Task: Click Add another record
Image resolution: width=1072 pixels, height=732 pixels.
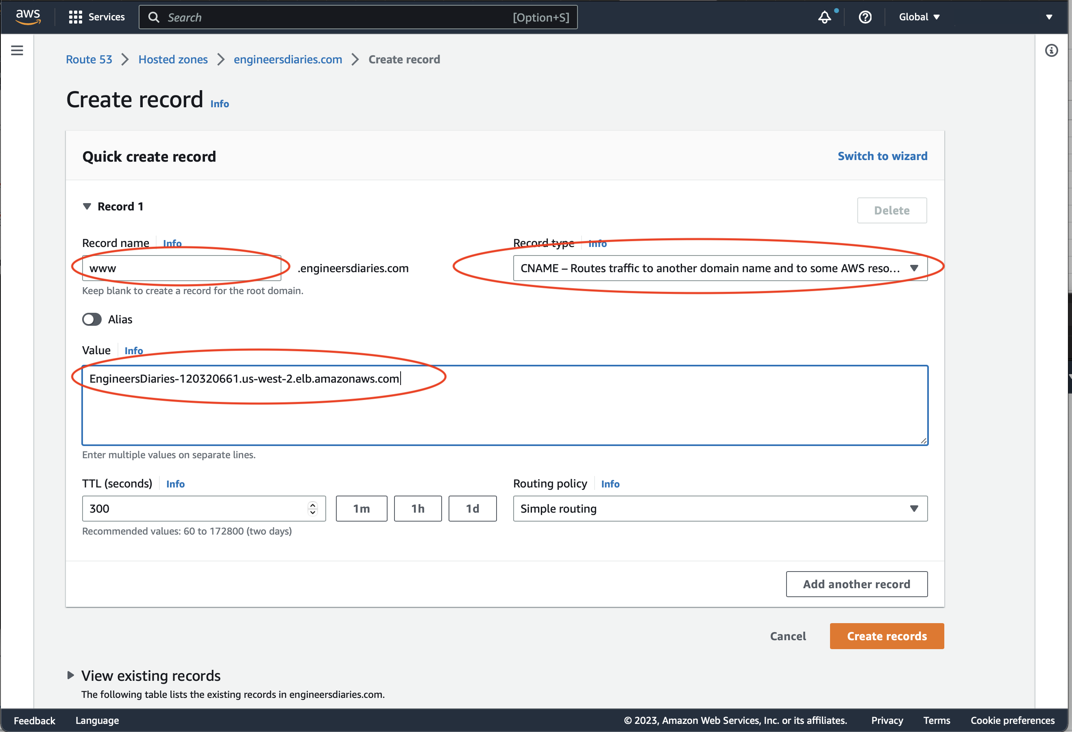Action: pyautogui.click(x=856, y=584)
